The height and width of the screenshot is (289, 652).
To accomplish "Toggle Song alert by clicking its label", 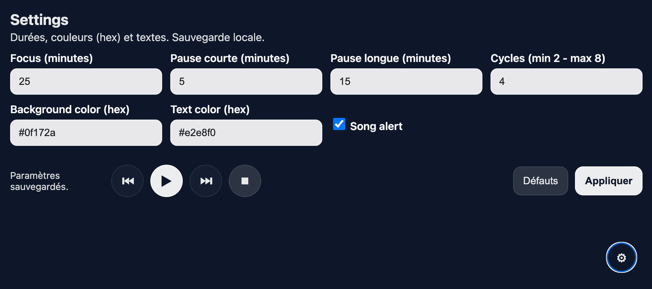I will click(x=376, y=126).
